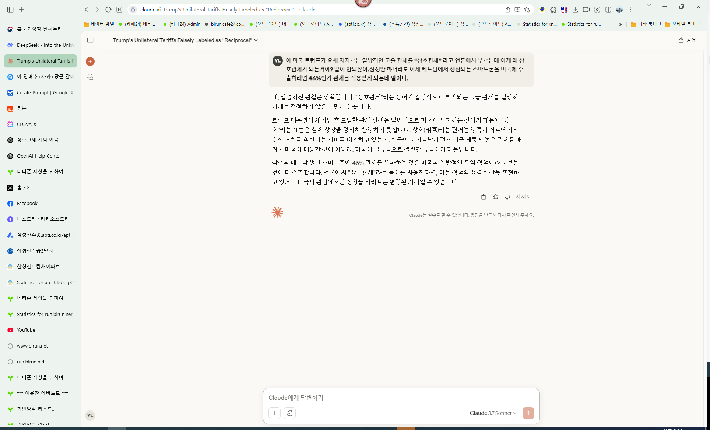This screenshot has width=710, height=430.
Task: Open browser downloads icon
Action: coord(575,10)
